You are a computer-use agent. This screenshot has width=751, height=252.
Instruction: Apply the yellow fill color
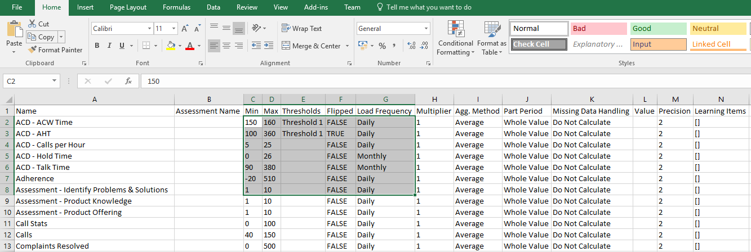point(171,46)
